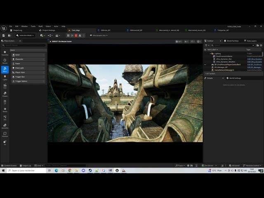Screen dimensions: 264x198
Task: Click the Search Classes input field
Action: [25, 45]
